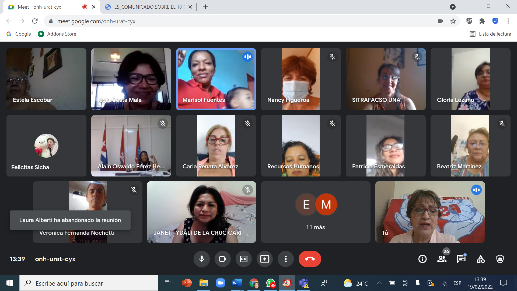517x291 pixels.
Task: Open Task View in taskbar
Action: coord(168,283)
